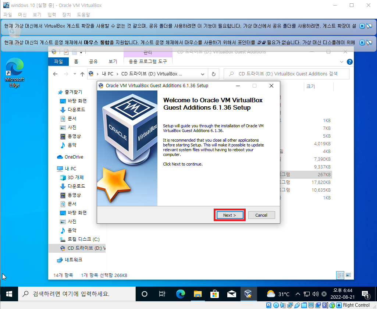Open the 응용 프로그램 도구 tab

click(x=148, y=61)
